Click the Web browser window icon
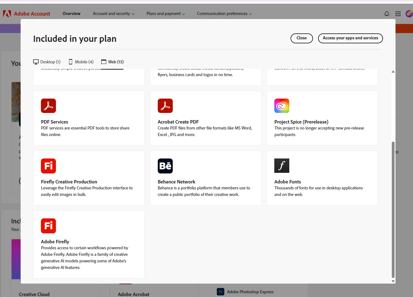This screenshot has height=297, width=413. [x=104, y=62]
